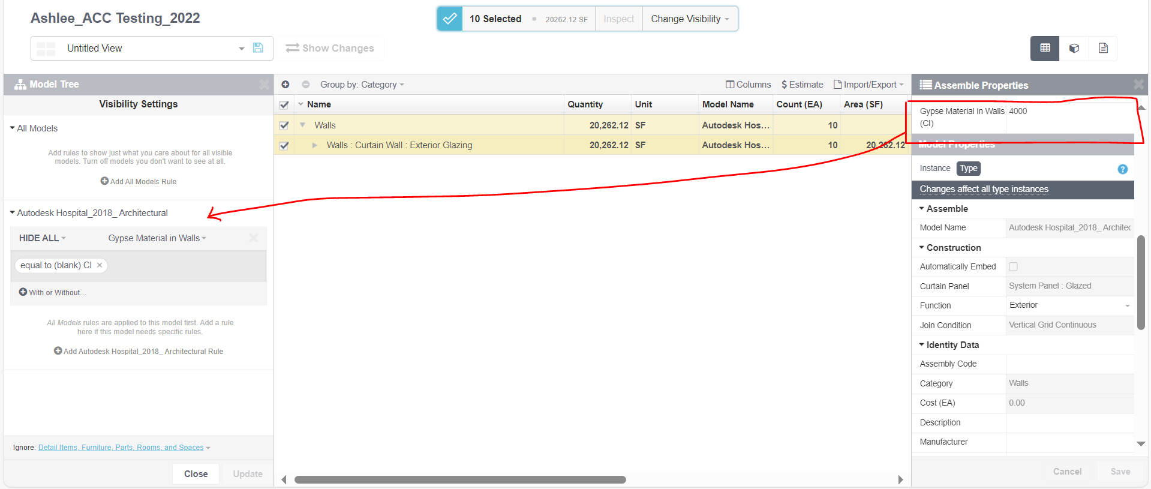Viewport: 1151px width, 489px height.
Task: Open the Columns chooser
Action: (748, 85)
